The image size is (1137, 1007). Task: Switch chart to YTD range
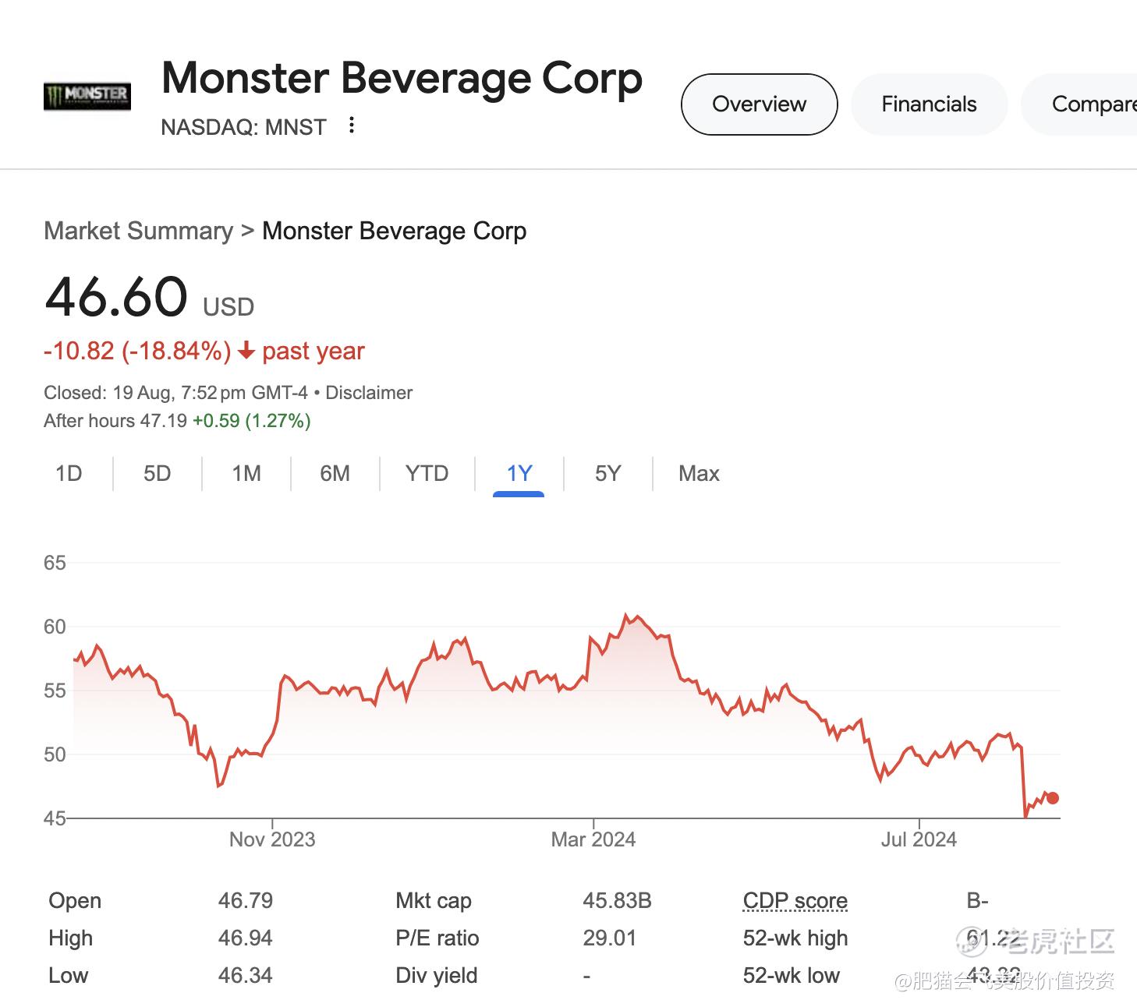coord(427,474)
